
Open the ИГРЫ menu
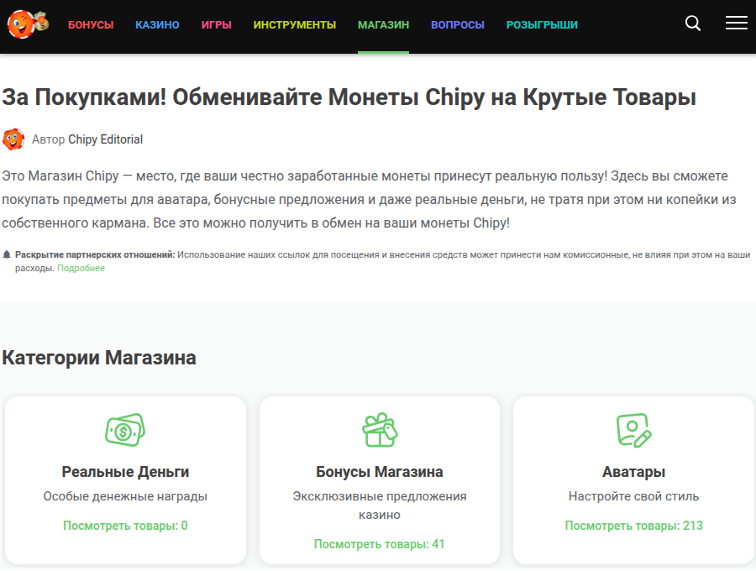pos(217,25)
